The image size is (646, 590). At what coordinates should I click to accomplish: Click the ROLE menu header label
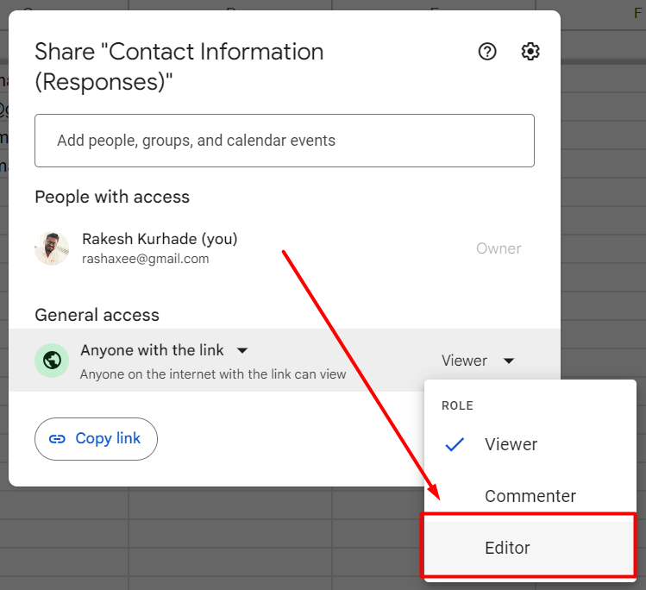coord(457,405)
